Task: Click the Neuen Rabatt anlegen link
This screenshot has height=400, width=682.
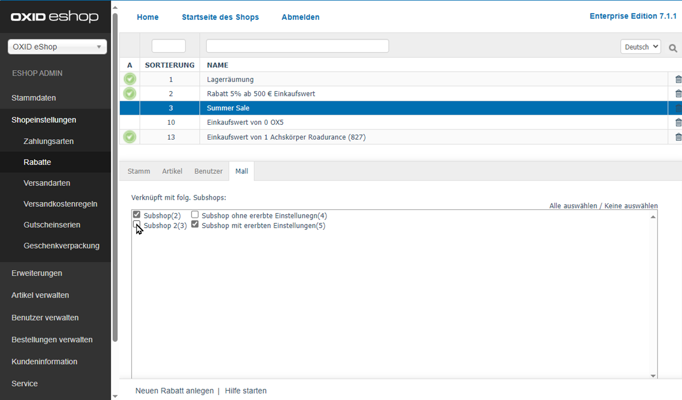Action: (x=174, y=391)
